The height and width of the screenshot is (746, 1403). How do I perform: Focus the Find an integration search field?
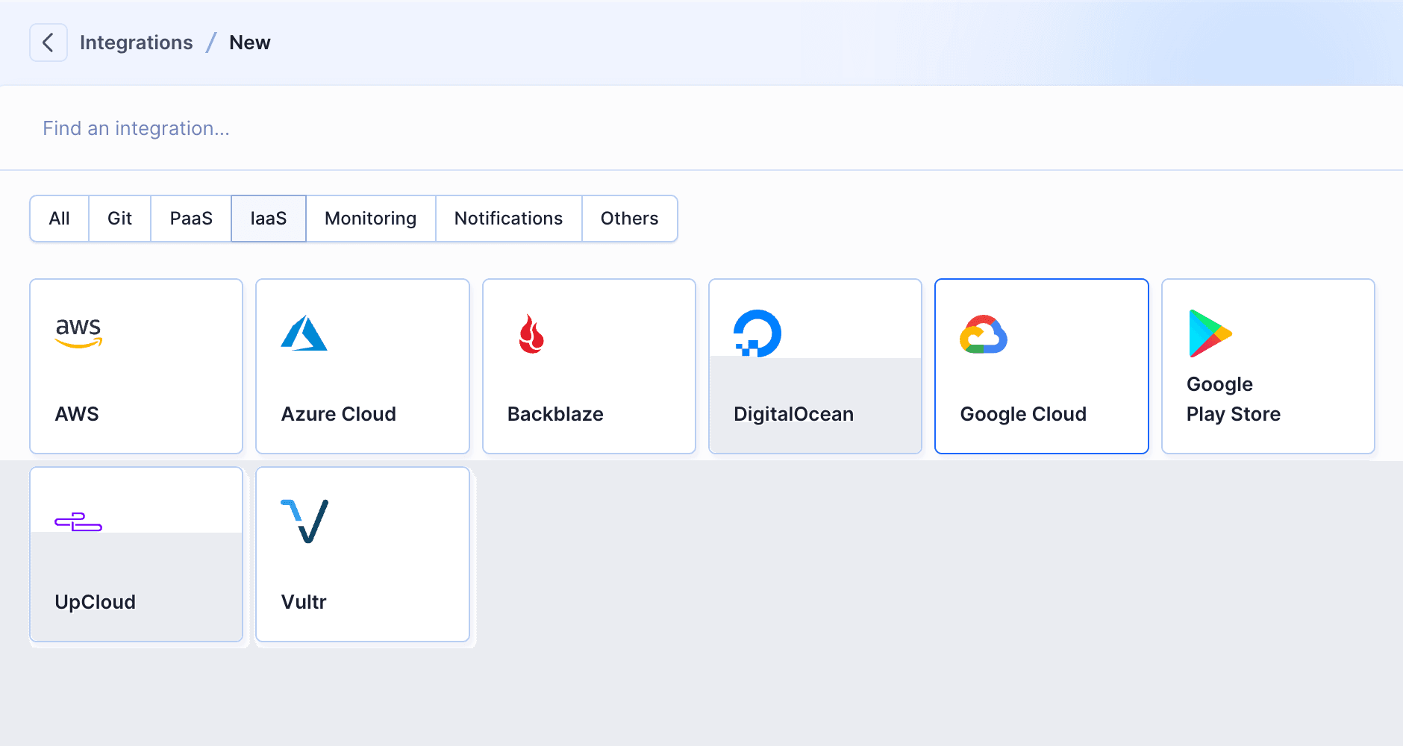click(701, 128)
